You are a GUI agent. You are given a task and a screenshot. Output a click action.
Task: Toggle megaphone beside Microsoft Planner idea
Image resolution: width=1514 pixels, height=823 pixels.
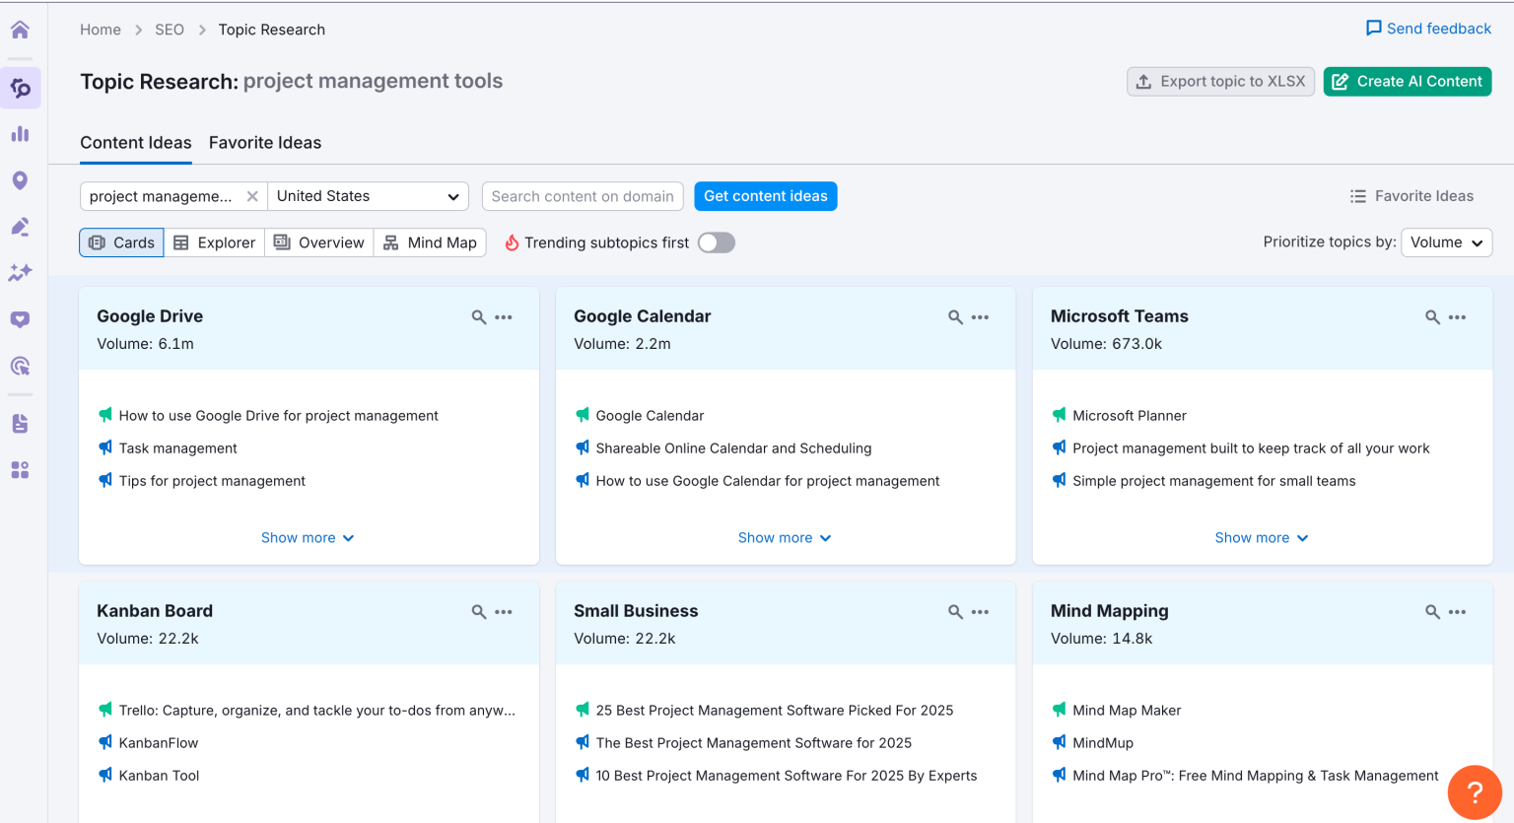1060,416
